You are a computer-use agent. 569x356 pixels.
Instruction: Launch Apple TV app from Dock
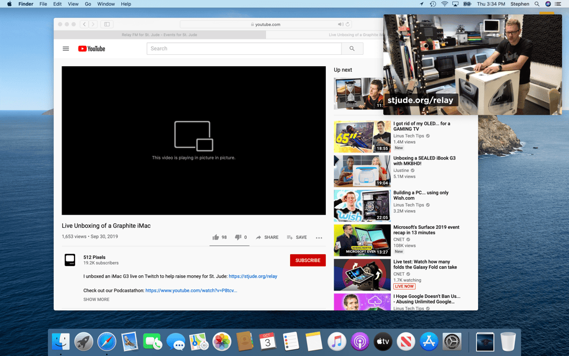tap(383, 342)
